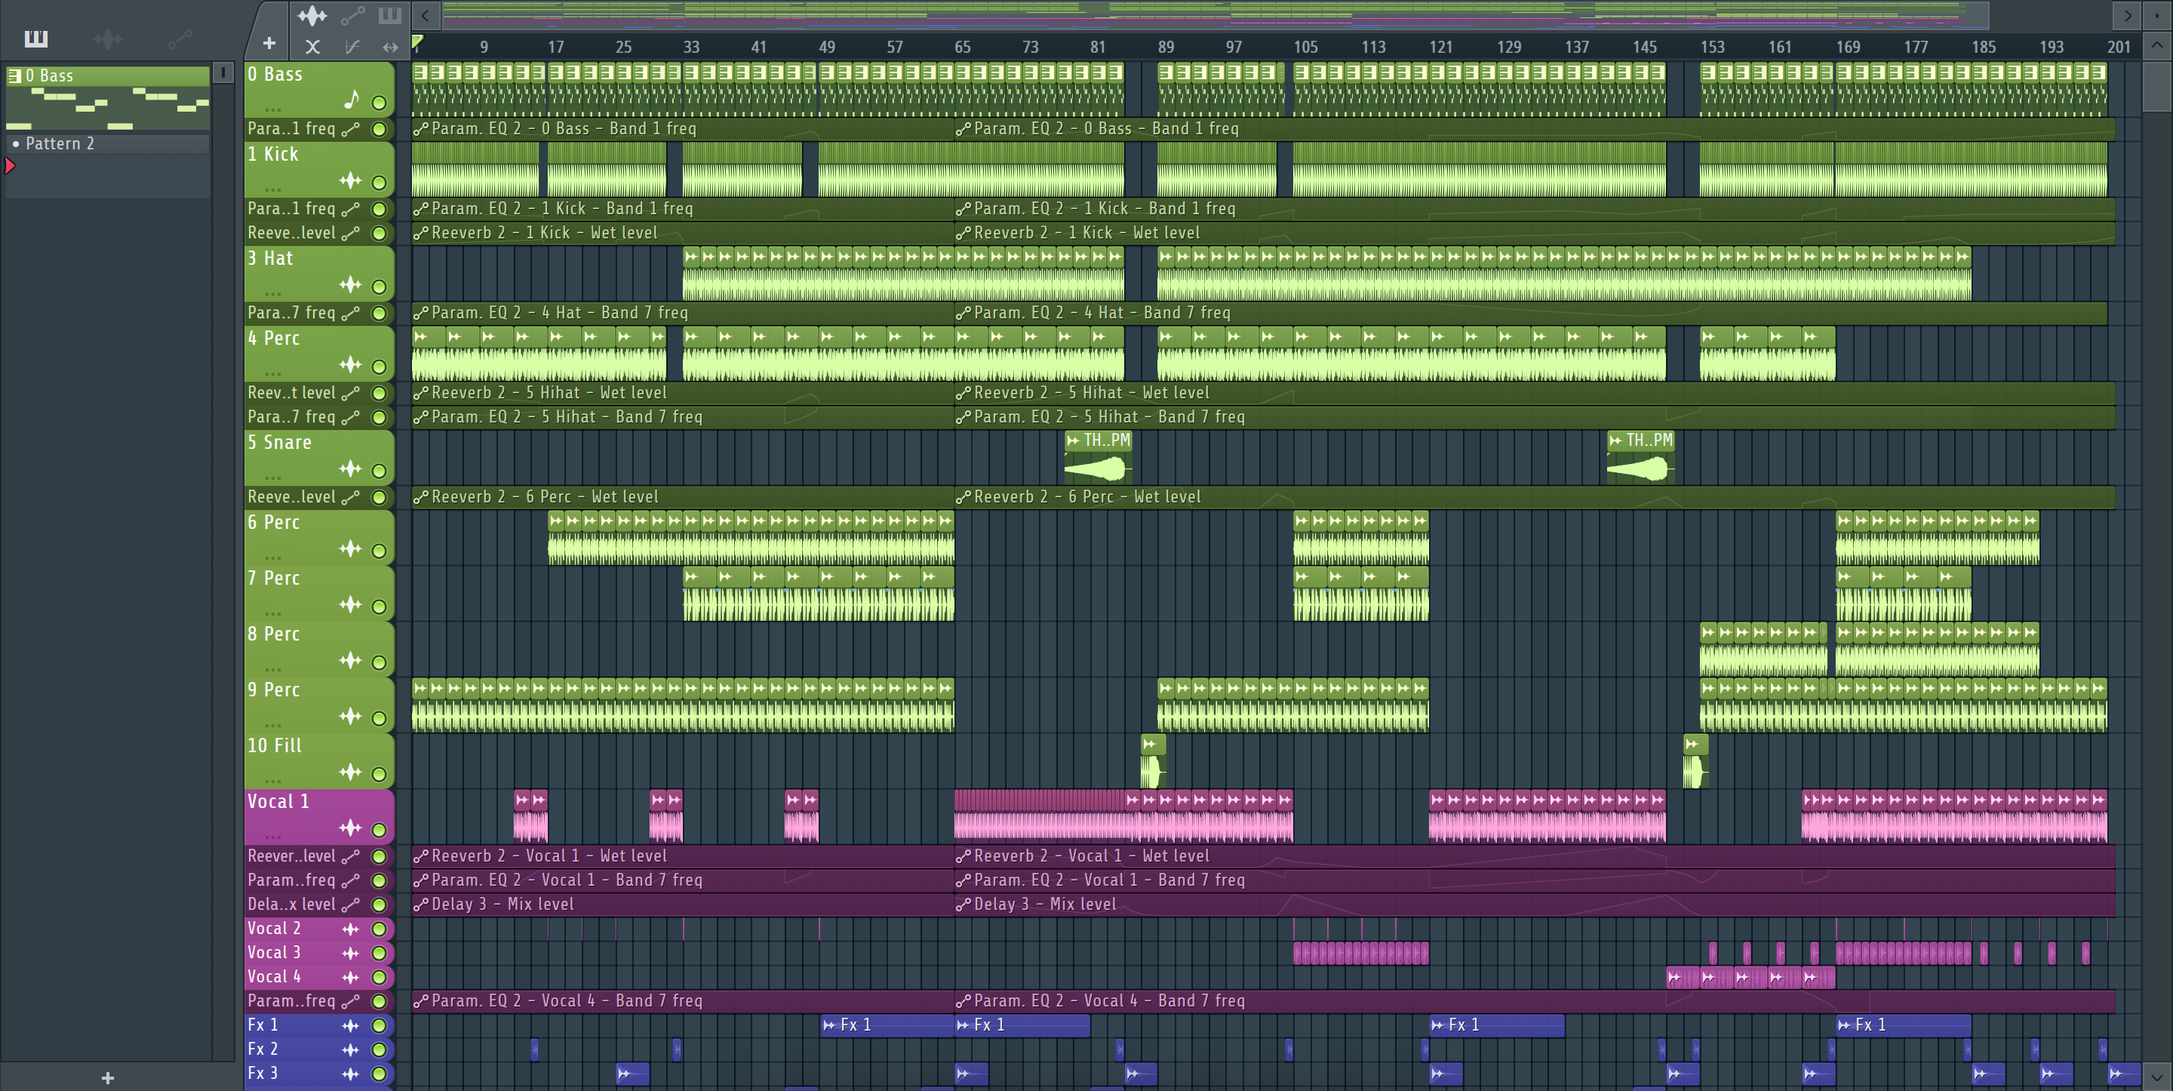The width and height of the screenshot is (2173, 1091).
Task: Select the 0 Bass pattern in the picker
Action: (108, 98)
